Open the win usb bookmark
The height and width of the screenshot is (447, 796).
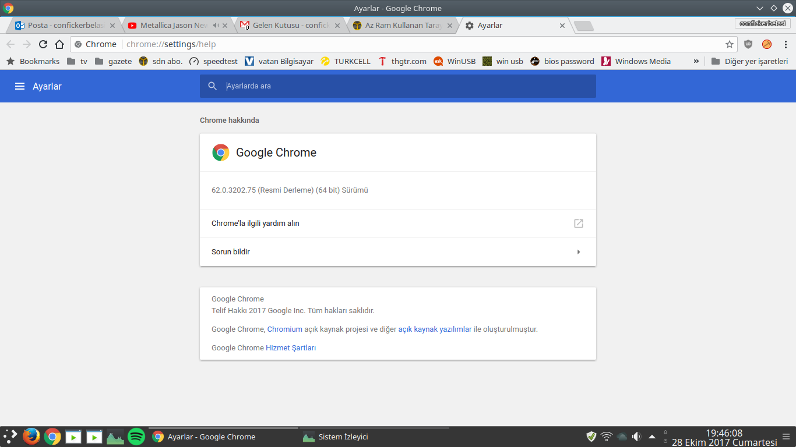503,61
